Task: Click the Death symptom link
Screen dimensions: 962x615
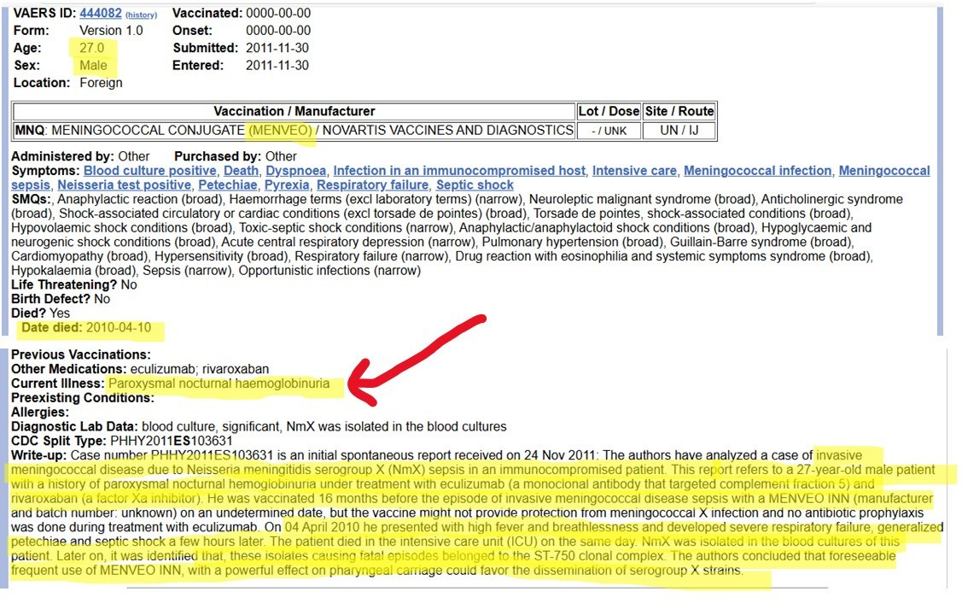Action: coord(241,171)
